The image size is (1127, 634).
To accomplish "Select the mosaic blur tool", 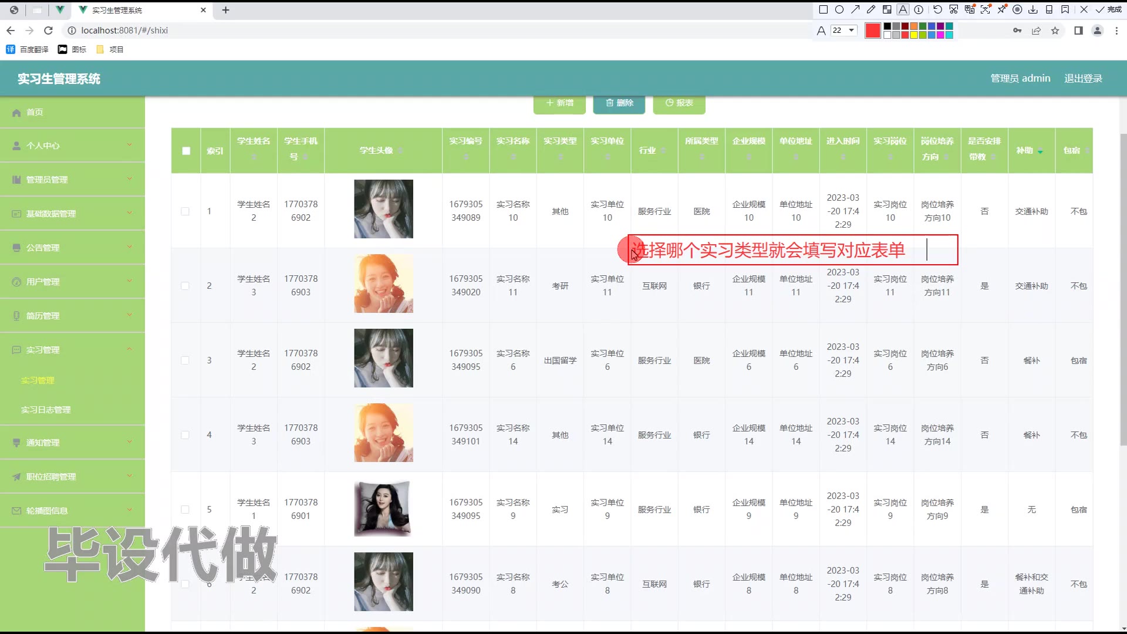I will (887, 9).
